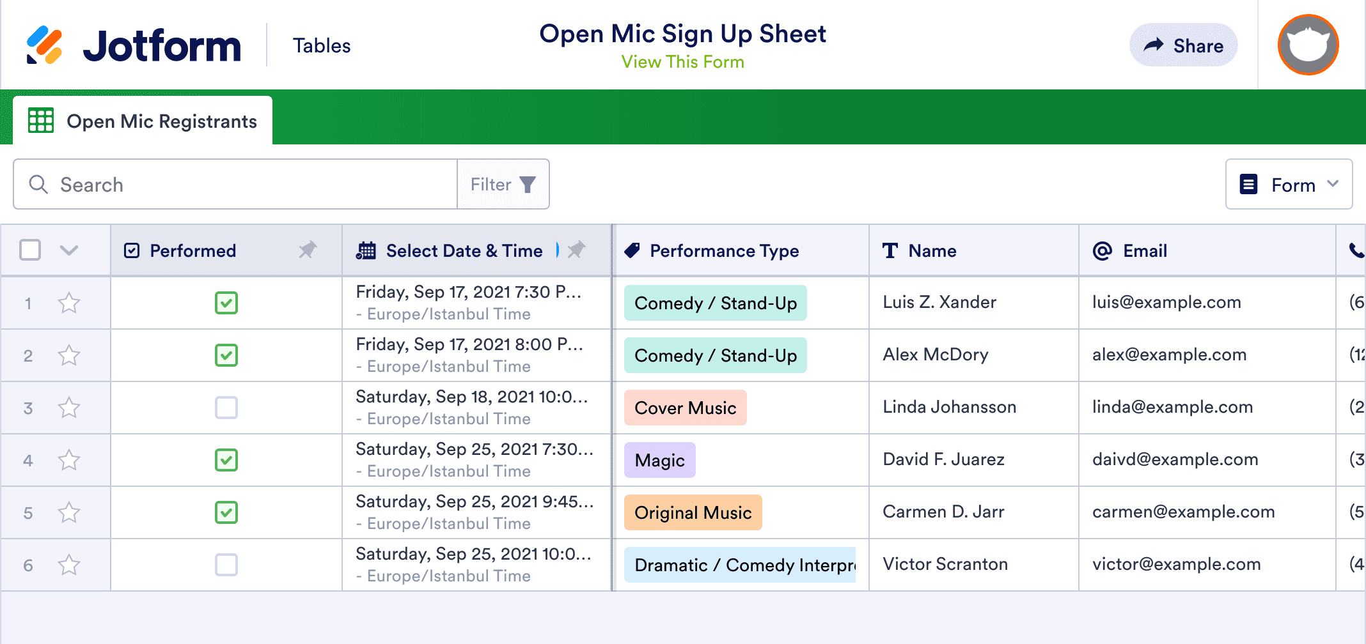Check Performed for Linda Johansson
1366x644 pixels.
pyautogui.click(x=226, y=408)
